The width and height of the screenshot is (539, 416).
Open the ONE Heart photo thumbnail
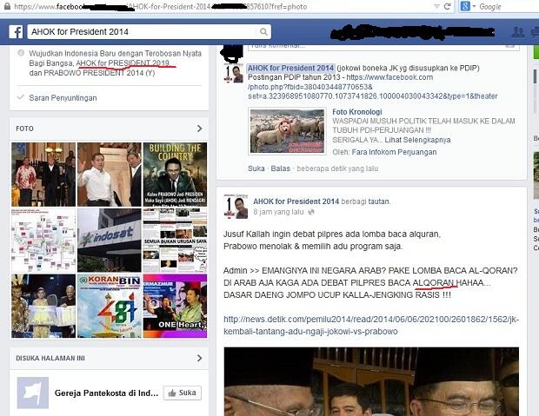(x=175, y=306)
